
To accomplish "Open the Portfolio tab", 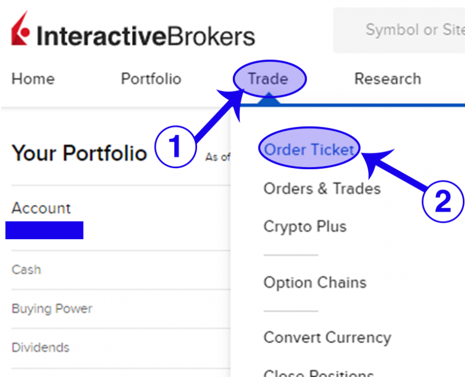I will [x=151, y=79].
